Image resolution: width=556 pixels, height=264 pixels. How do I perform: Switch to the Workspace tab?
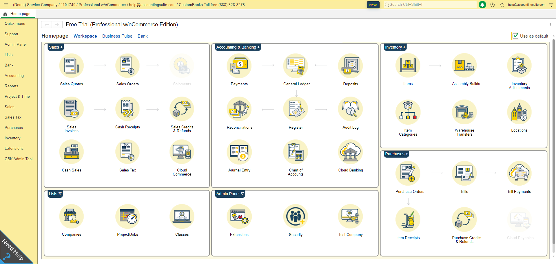[85, 36]
